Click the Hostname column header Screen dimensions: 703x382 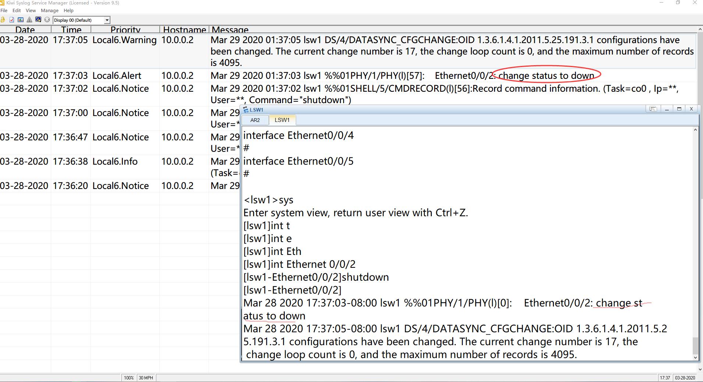(x=184, y=30)
